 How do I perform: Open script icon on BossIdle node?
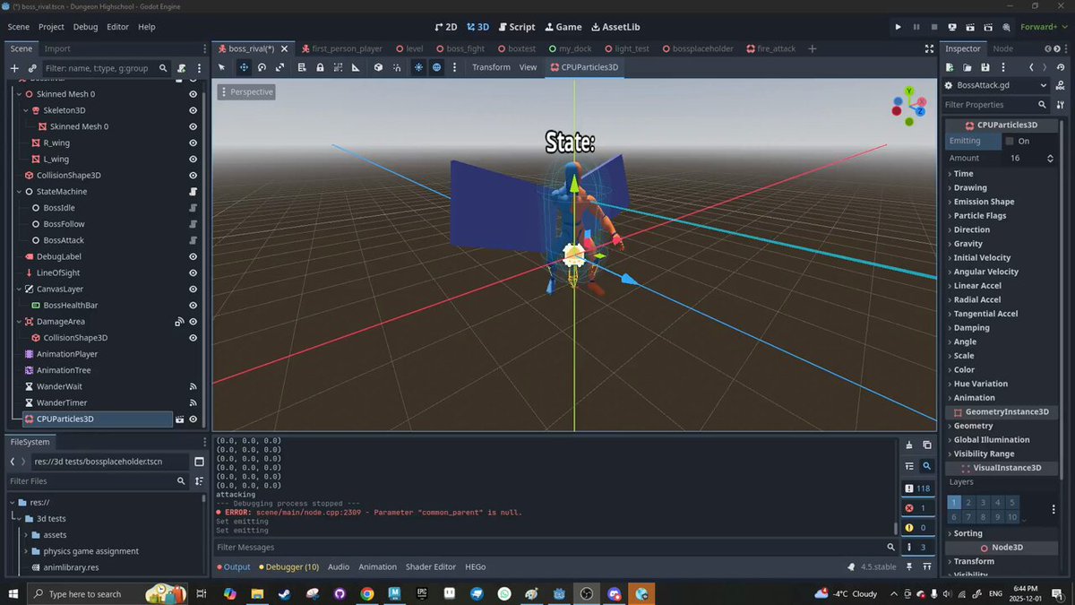coord(193,208)
